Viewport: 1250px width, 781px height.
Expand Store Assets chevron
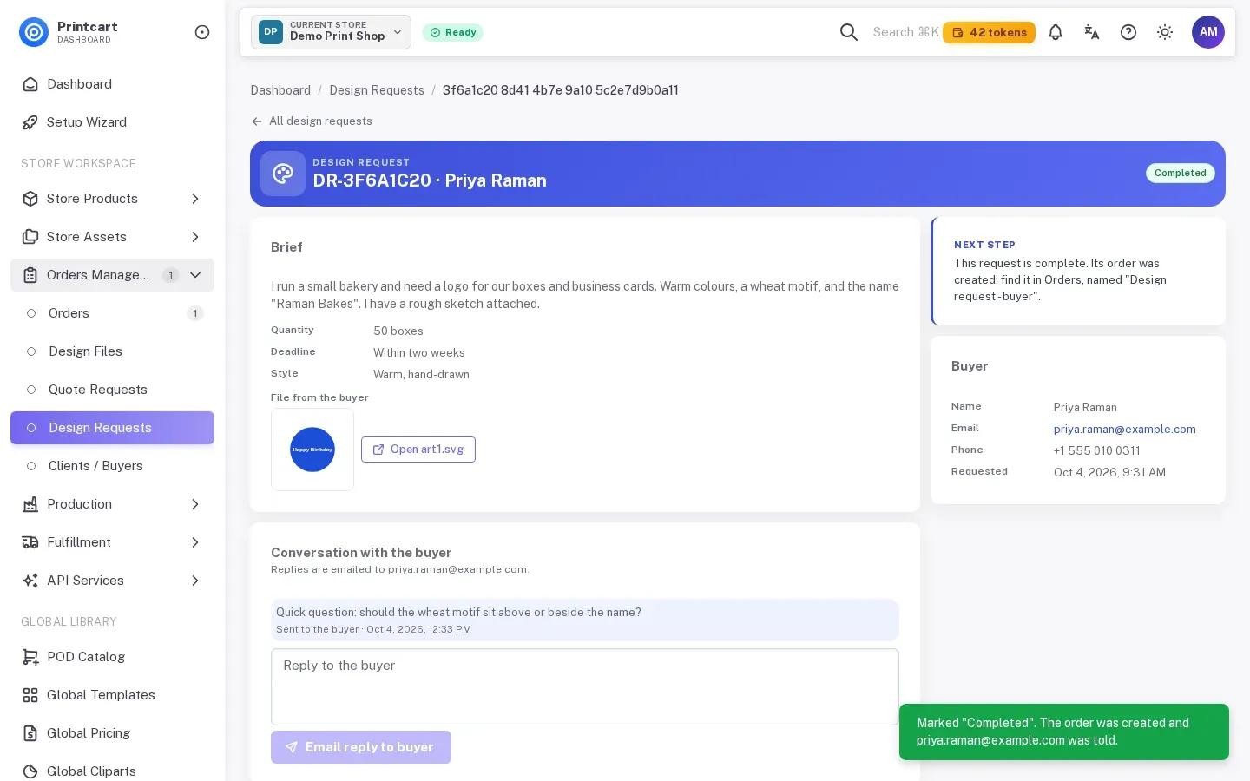195,237
